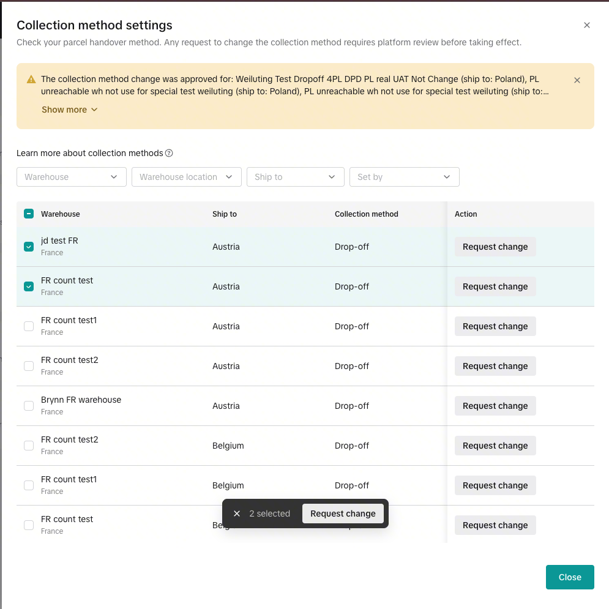Viewport: 609px width, 609px height.
Task: Click the warning triangle icon in the alert
Action: pos(31,80)
